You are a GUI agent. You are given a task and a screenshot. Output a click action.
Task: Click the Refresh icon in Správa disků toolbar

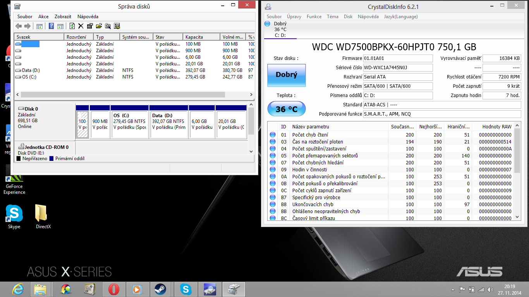tap(72, 26)
